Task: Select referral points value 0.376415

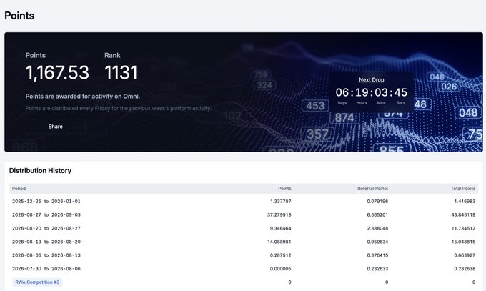Action: [377, 255]
